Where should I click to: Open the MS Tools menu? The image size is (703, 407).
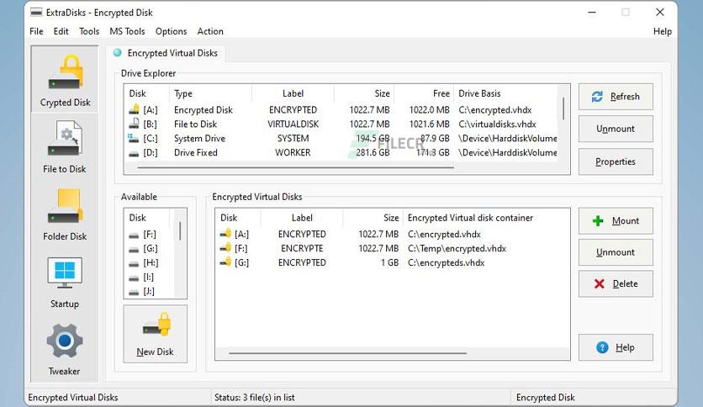click(127, 31)
